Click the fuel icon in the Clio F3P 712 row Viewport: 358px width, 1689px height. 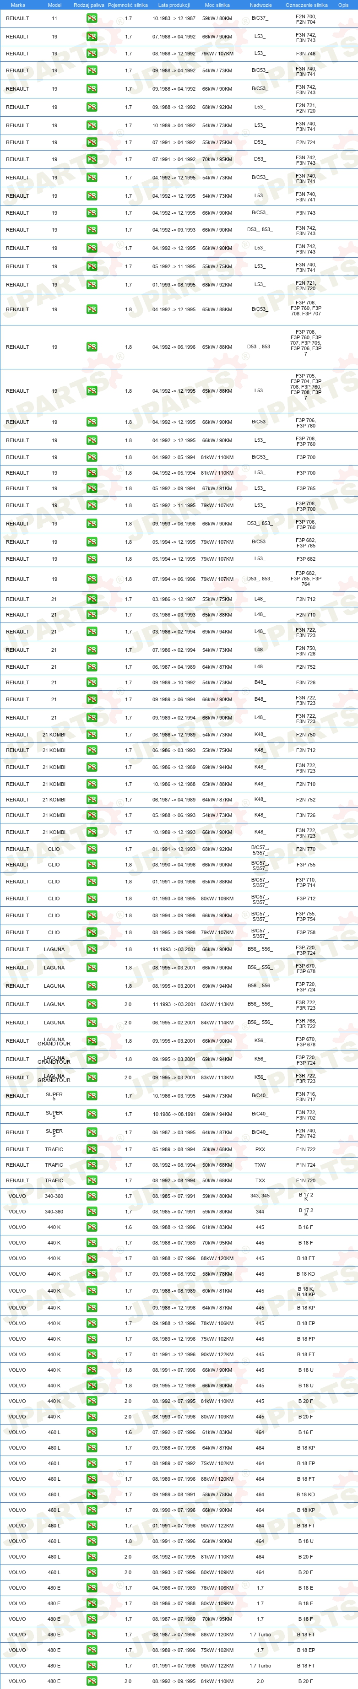(92, 899)
